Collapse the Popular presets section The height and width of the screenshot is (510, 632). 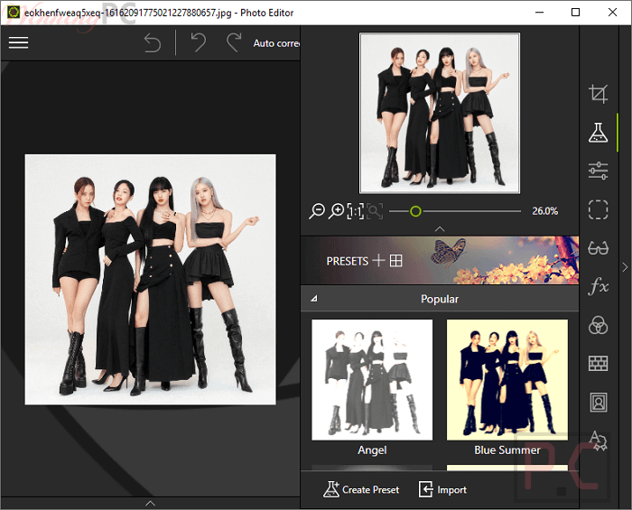314,299
